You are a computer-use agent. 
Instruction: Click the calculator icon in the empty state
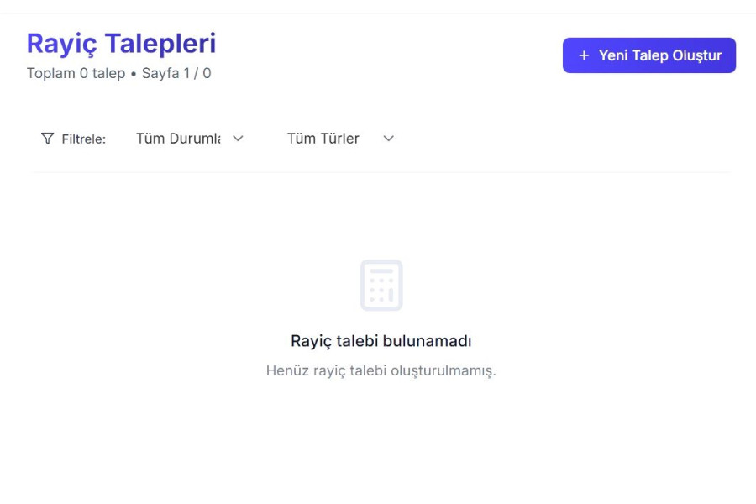[381, 286]
